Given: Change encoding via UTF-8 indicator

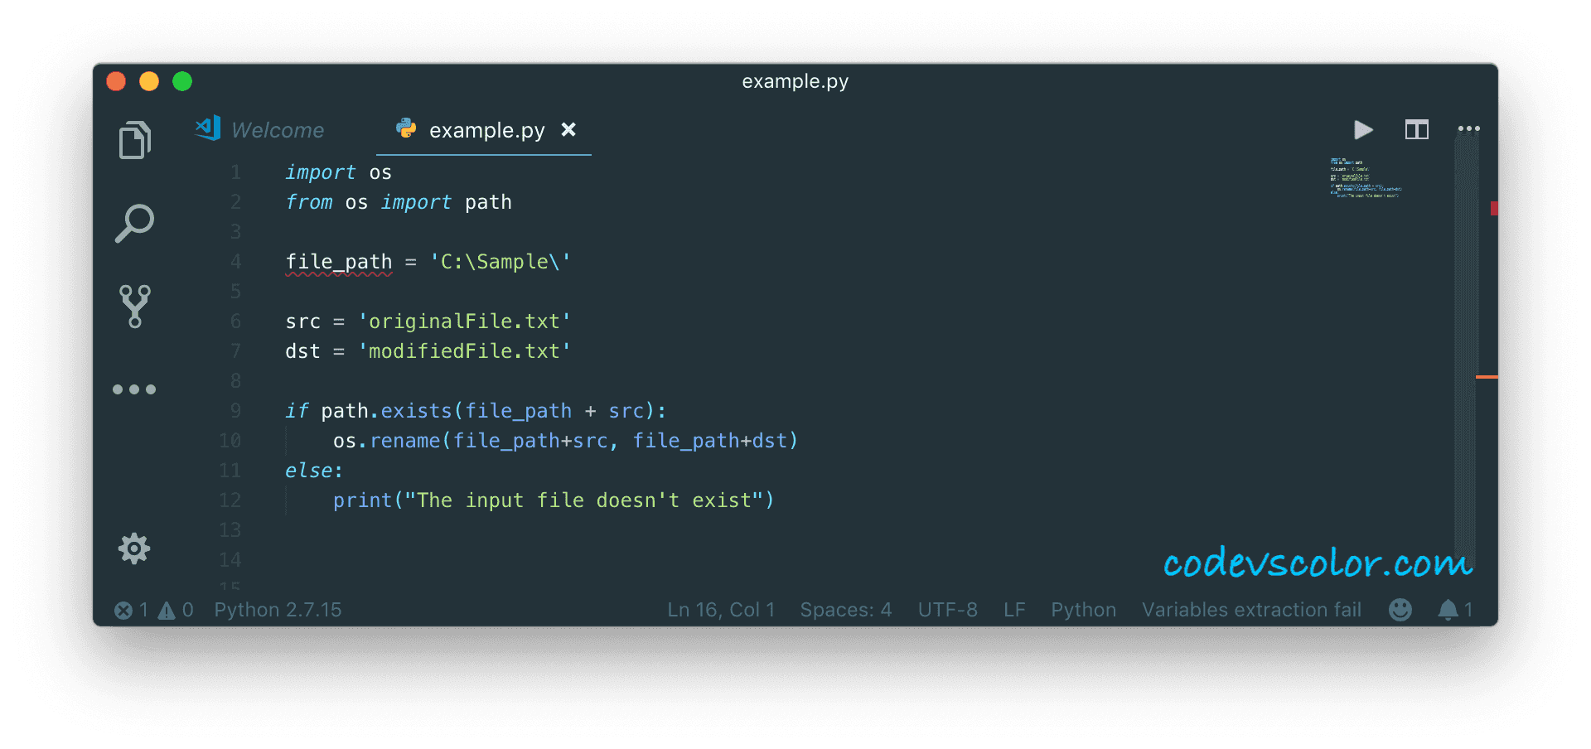Looking at the screenshot, I should (947, 610).
